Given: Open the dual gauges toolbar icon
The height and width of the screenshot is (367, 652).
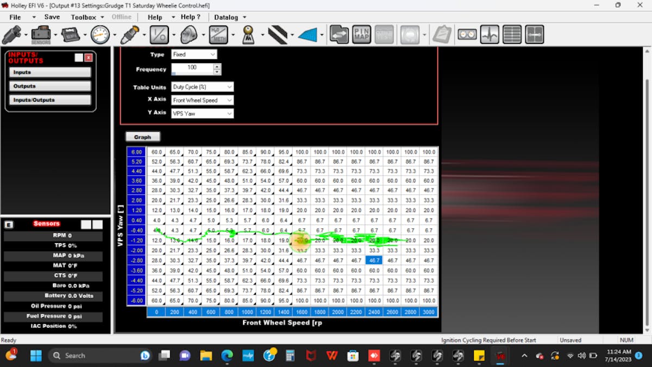Looking at the screenshot, I should point(466,34).
